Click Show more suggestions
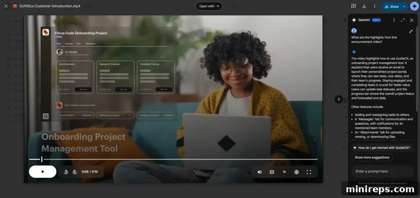This screenshot has height=198, width=420. (372, 157)
